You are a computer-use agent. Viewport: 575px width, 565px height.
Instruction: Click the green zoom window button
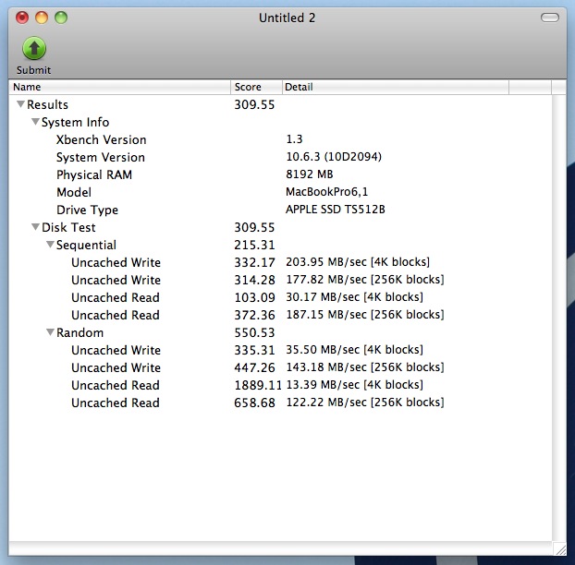click(61, 18)
